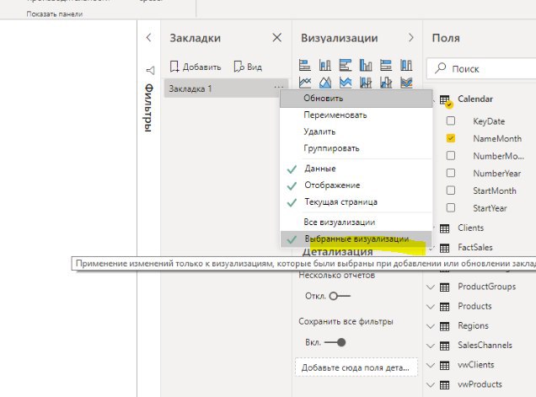The width and height of the screenshot is (536, 397).
Task: Select line chart visualization
Action: 304,82
